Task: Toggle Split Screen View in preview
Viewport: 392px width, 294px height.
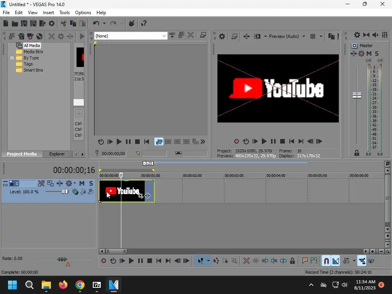Action: click(257, 36)
